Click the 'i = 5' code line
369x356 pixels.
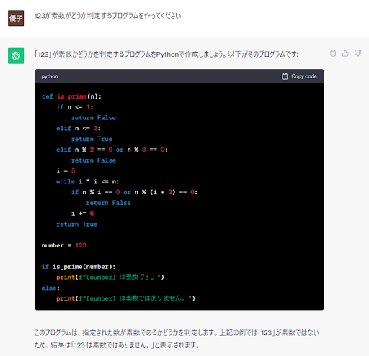(x=66, y=170)
